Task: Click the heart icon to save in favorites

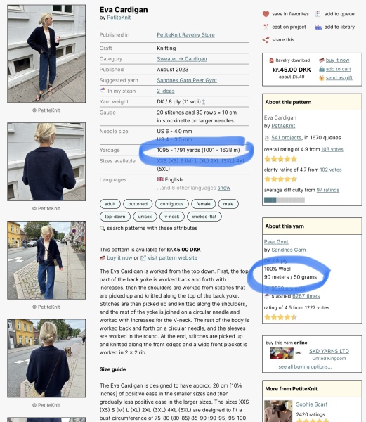Action: click(266, 14)
